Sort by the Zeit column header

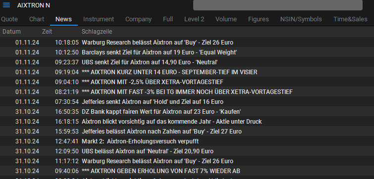47,32
